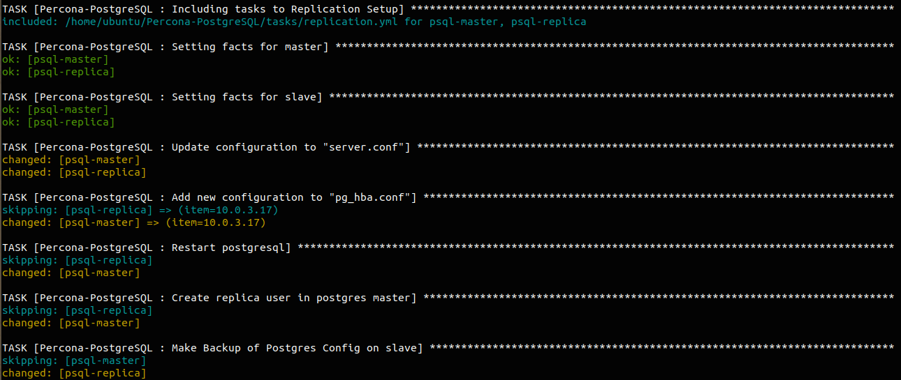901x380 pixels.
Task: Select ok psql-master under Setting facts for master
Action: click(x=56, y=59)
